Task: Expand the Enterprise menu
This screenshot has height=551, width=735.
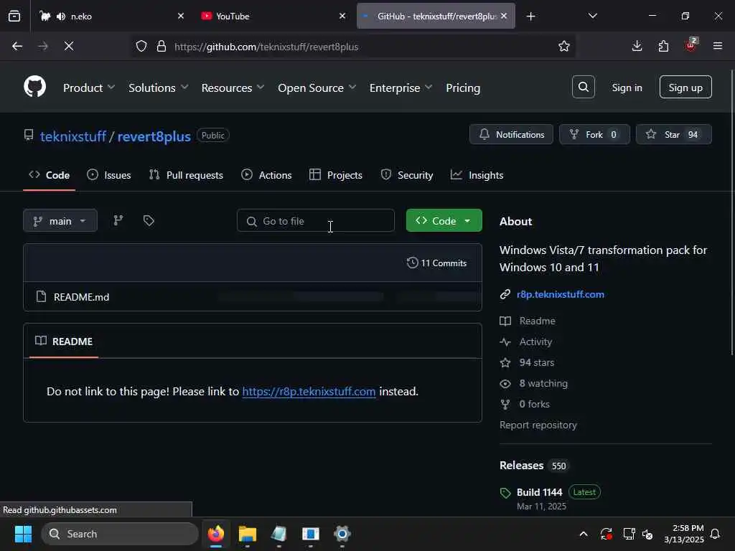Action: pyautogui.click(x=401, y=88)
